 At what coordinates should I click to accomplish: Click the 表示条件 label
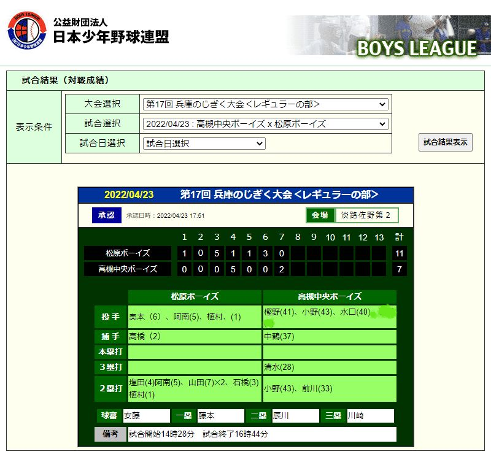[x=34, y=127]
